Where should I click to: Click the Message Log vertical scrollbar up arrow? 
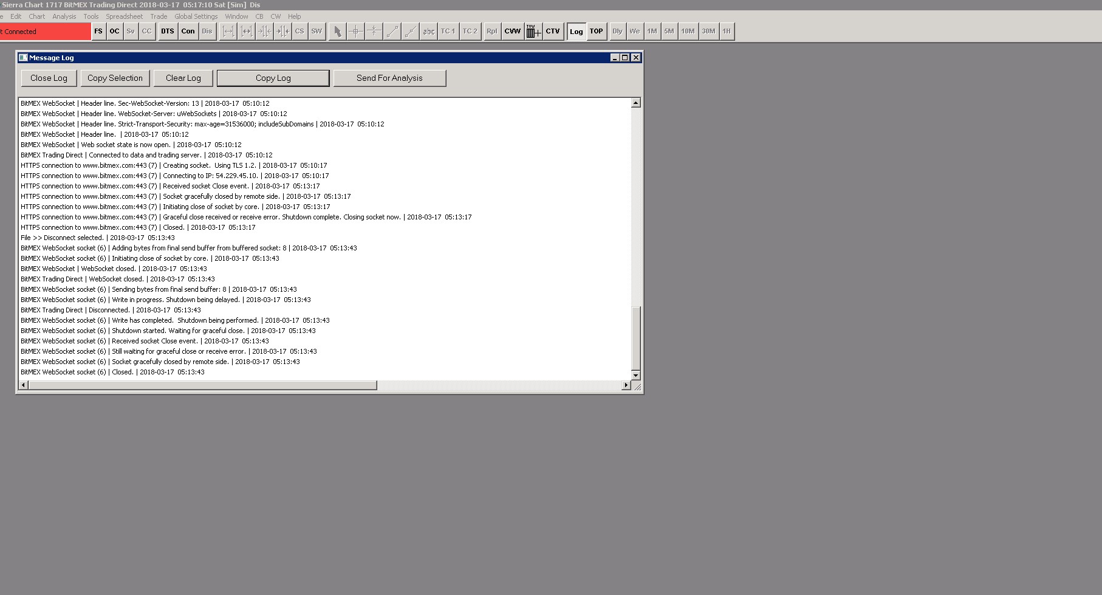coord(636,103)
